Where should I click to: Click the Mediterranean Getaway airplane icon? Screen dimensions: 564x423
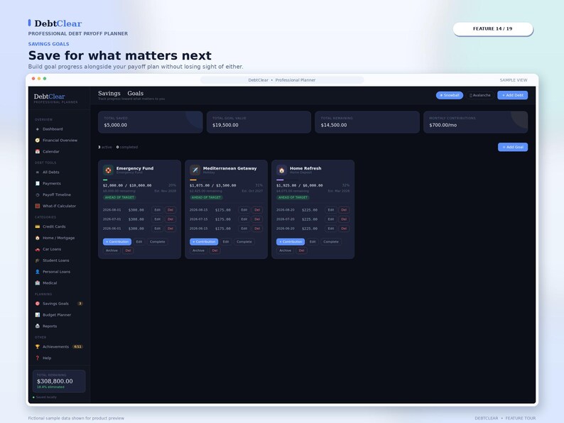pyautogui.click(x=195, y=170)
